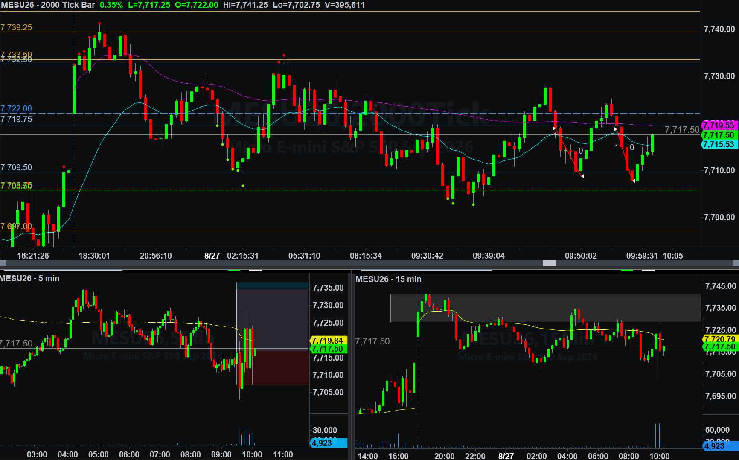739x460 pixels.
Task: Click the 11:00 time label on 5 min chart
Action: pos(283,454)
